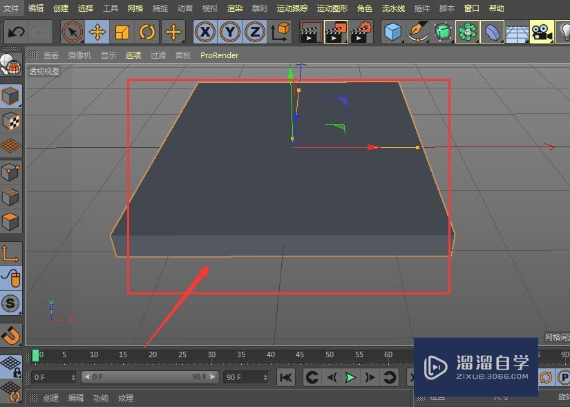The image size is (570, 407).
Task: Toggle Z axis lock
Action: [x=255, y=32]
